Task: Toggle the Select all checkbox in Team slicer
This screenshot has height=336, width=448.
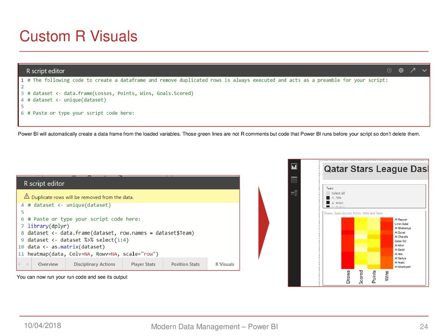Action: point(328,193)
